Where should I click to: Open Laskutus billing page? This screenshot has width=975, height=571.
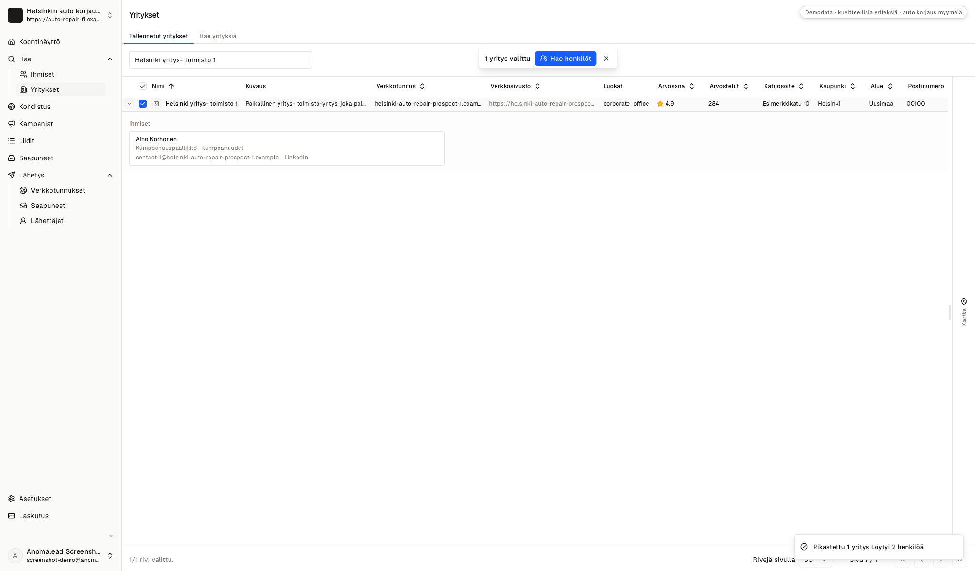click(33, 516)
